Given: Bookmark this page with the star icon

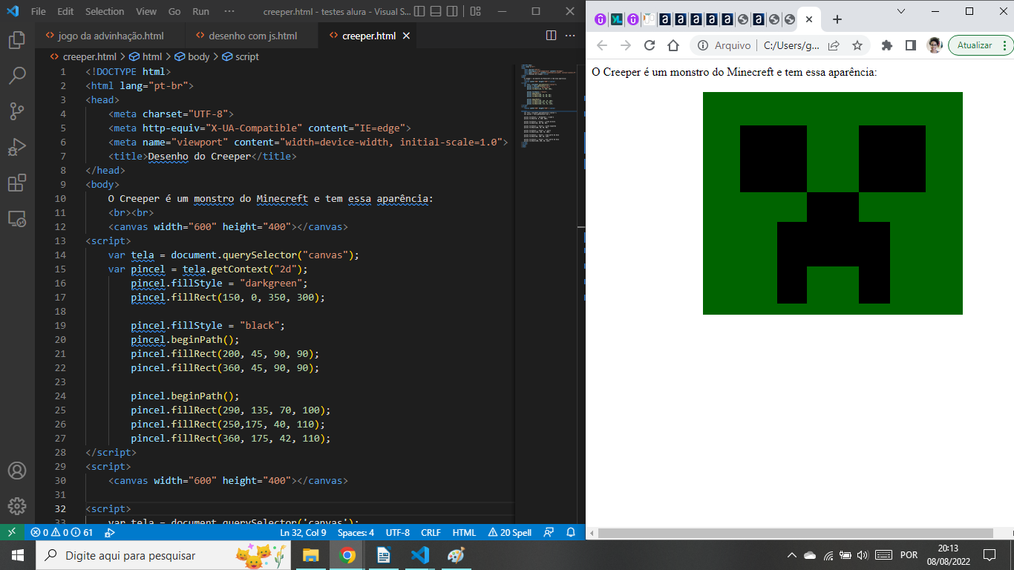Looking at the screenshot, I should [x=857, y=45].
